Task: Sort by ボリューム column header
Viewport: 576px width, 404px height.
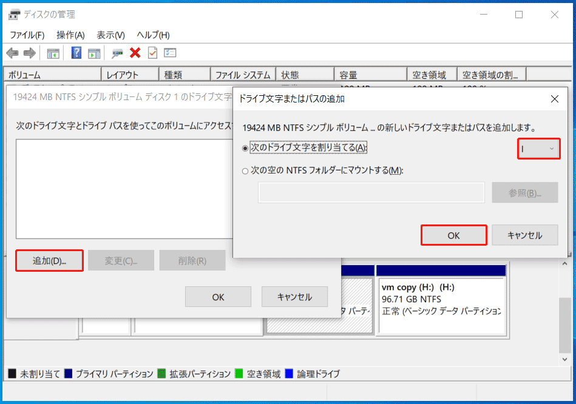Action: coord(53,75)
